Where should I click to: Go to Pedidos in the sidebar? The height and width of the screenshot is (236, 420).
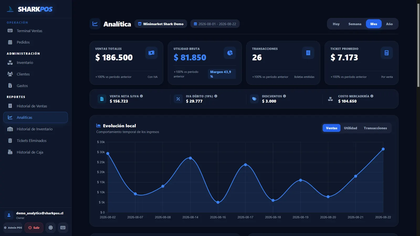[x=35, y=42]
